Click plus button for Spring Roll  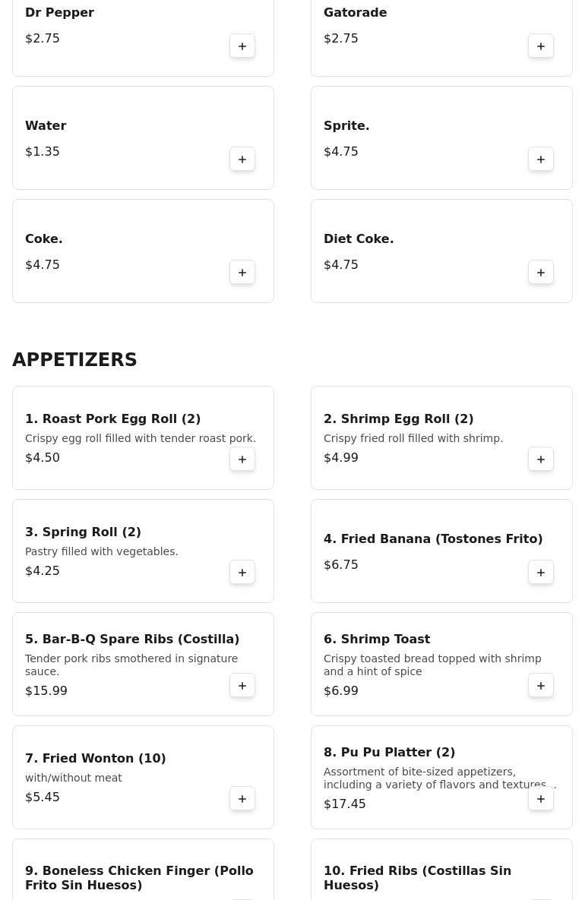(242, 573)
